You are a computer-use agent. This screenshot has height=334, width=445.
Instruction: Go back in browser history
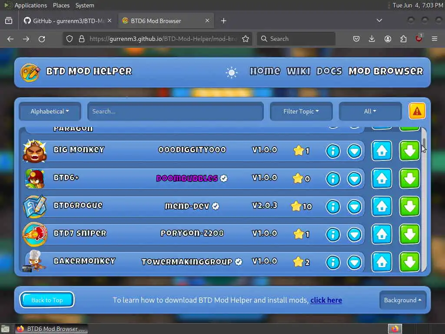(x=10, y=39)
